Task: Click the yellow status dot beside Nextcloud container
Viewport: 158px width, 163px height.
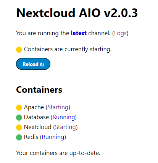Action: [x=19, y=127]
